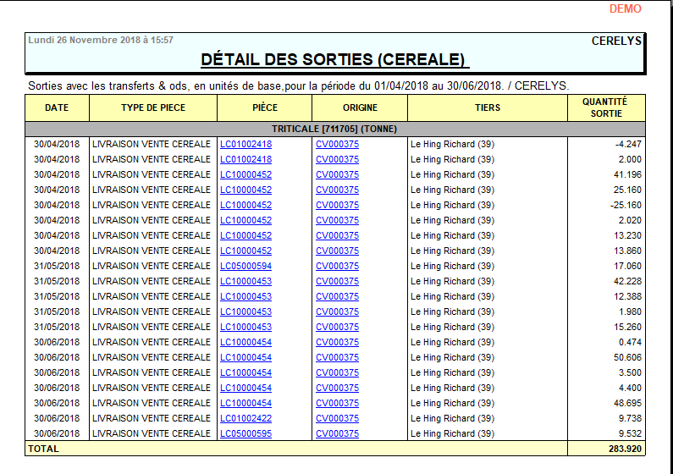Click the TYPE DE PIECE column header
673x474 pixels.
tap(153, 107)
